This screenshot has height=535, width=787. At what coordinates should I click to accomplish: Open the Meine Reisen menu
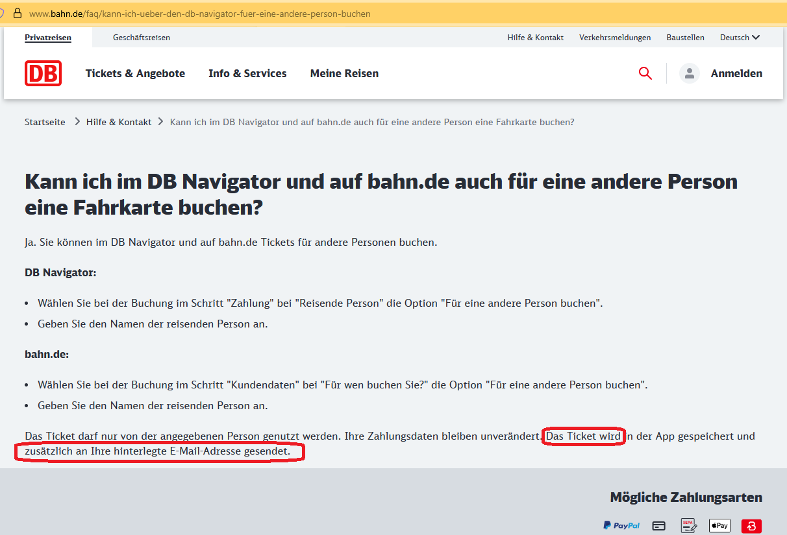(x=344, y=73)
